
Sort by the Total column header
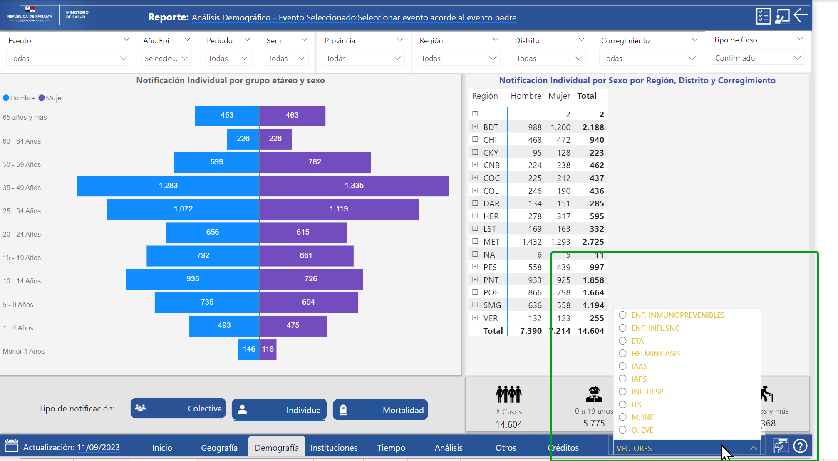coord(587,96)
